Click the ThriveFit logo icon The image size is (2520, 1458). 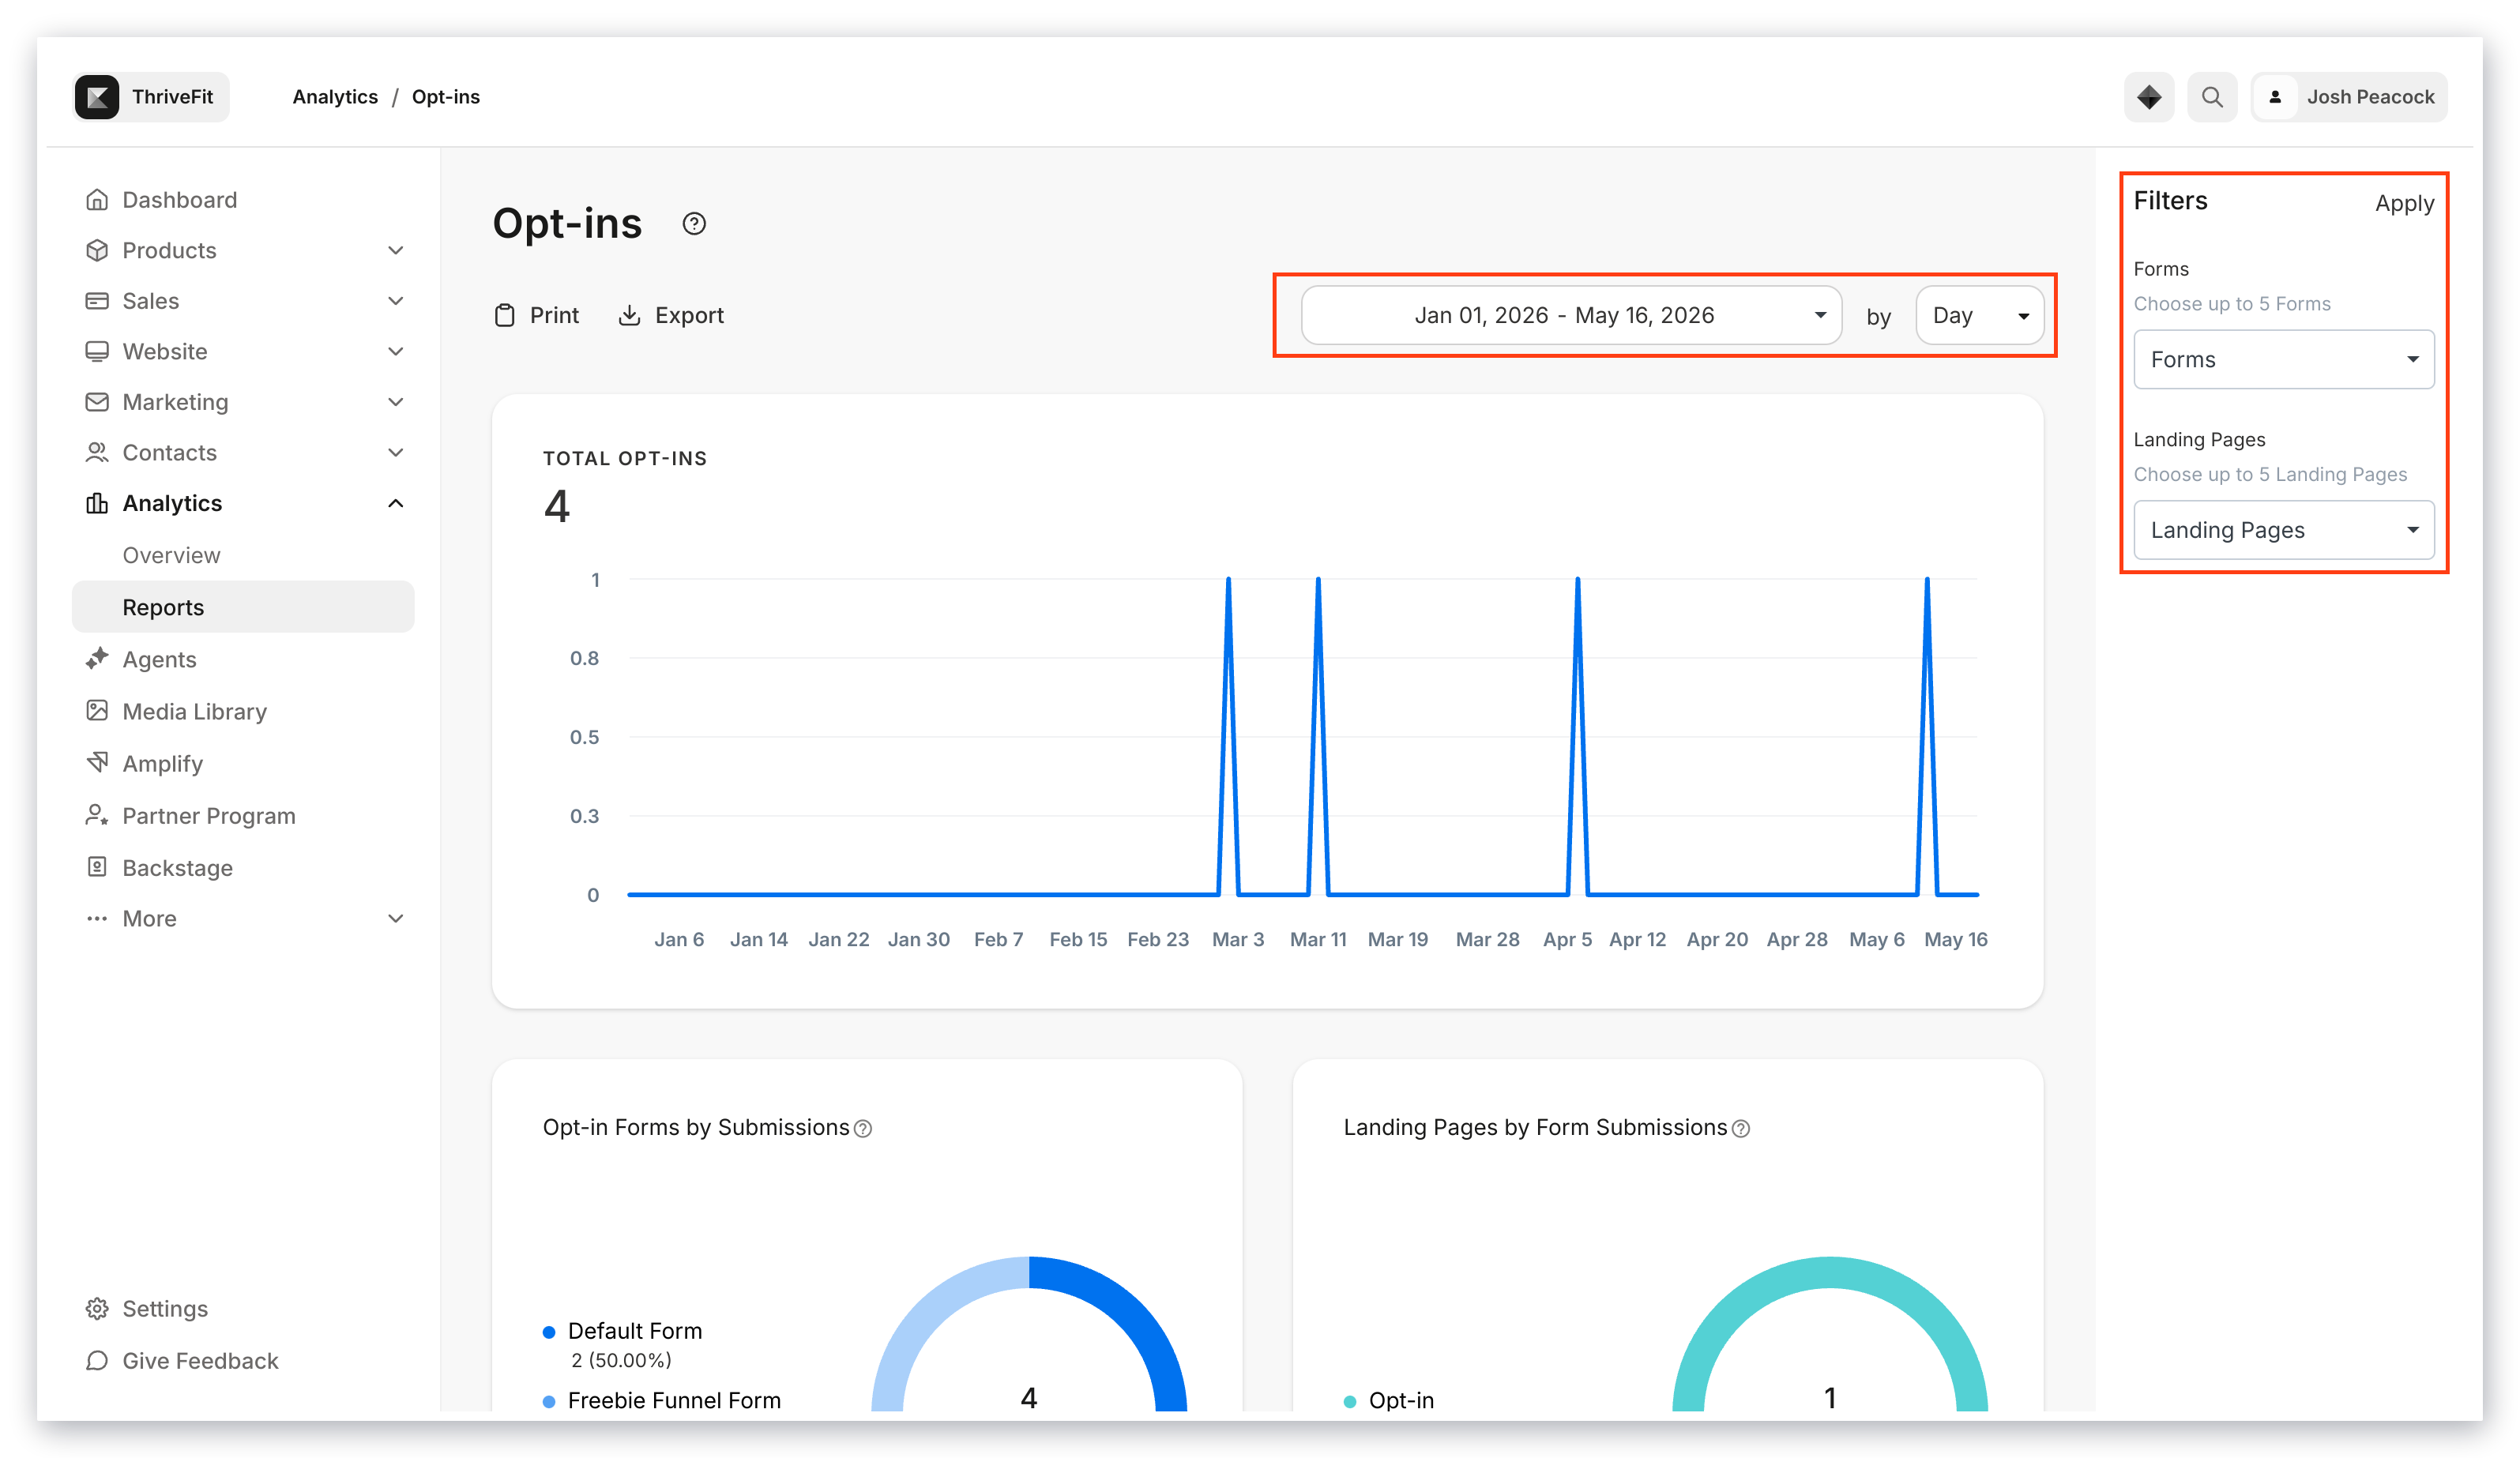pyautogui.click(x=97, y=97)
